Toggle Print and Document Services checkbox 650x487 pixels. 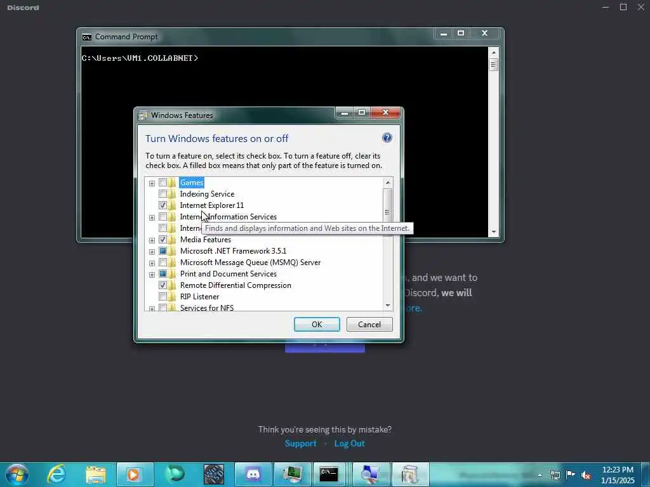162,274
